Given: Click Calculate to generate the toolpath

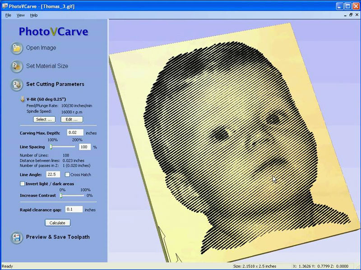Looking at the screenshot, I should pyautogui.click(x=57, y=223).
